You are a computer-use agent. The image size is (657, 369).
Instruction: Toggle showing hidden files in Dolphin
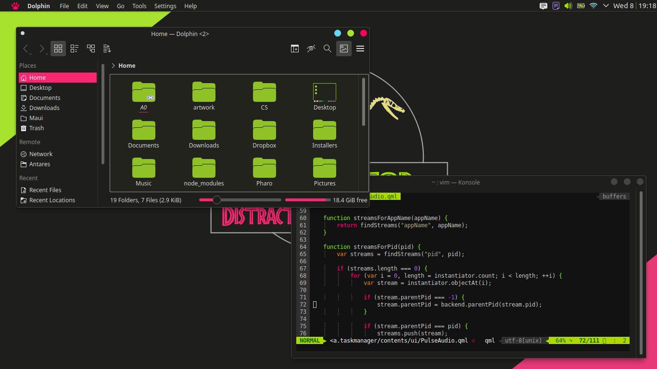point(311,48)
